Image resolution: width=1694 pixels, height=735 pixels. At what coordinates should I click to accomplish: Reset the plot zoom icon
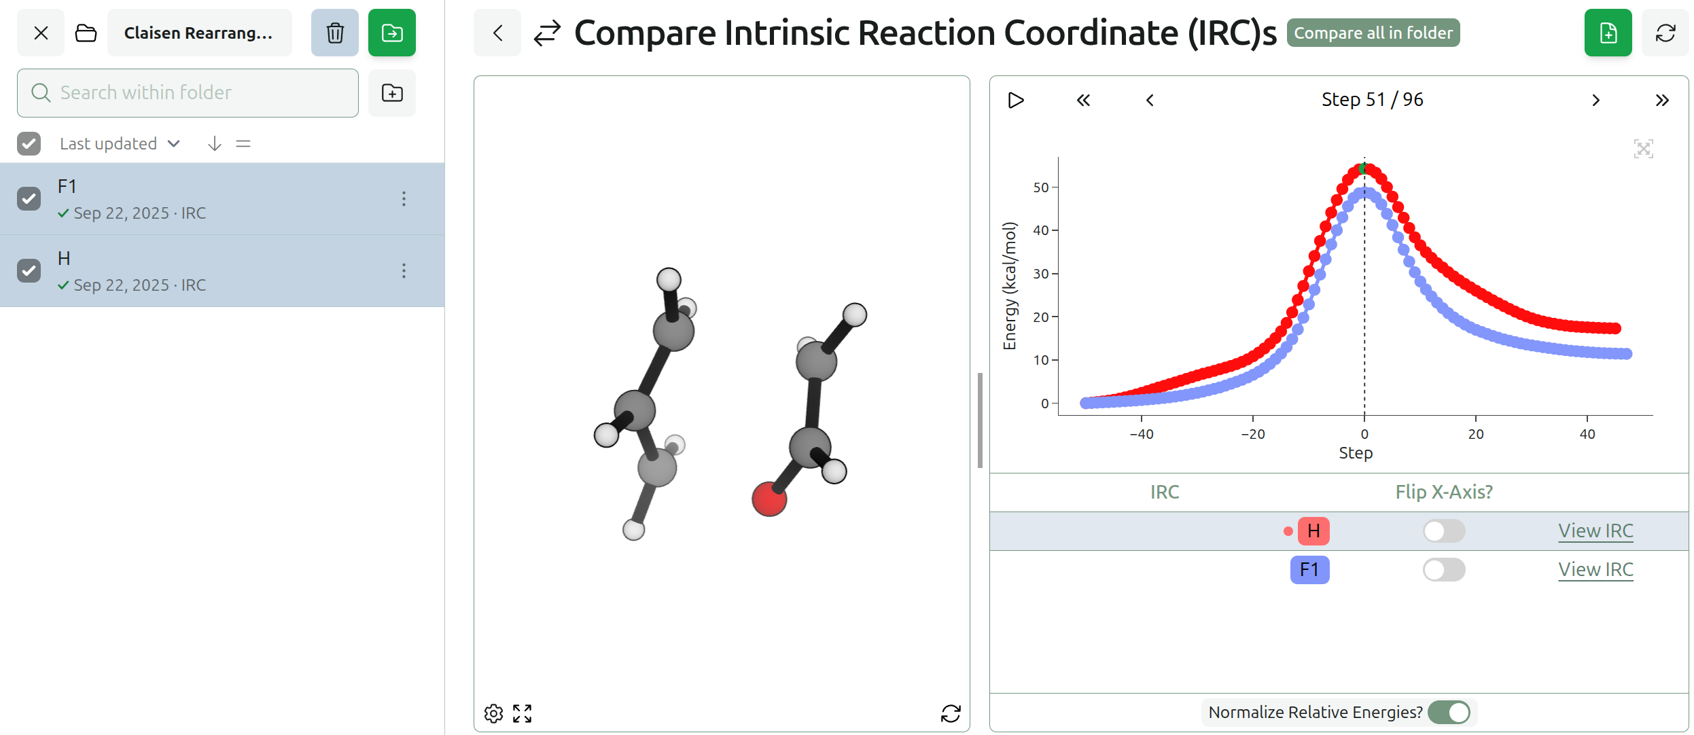coord(1642,149)
